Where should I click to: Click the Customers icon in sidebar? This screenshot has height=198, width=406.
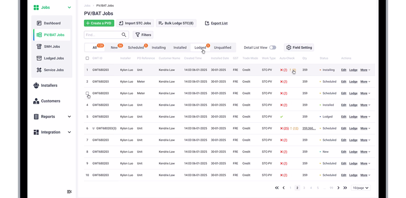(36, 101)
